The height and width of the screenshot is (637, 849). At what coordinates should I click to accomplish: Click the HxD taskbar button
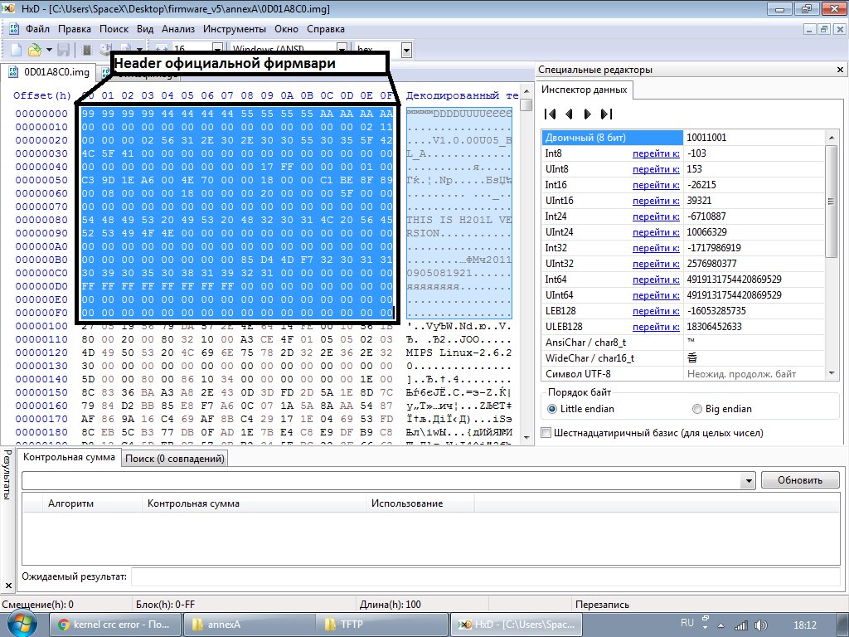point(516,624)
